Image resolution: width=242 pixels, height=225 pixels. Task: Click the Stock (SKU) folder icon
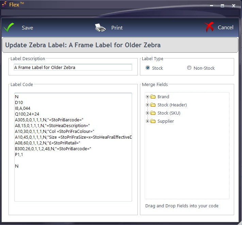point(153,113)
